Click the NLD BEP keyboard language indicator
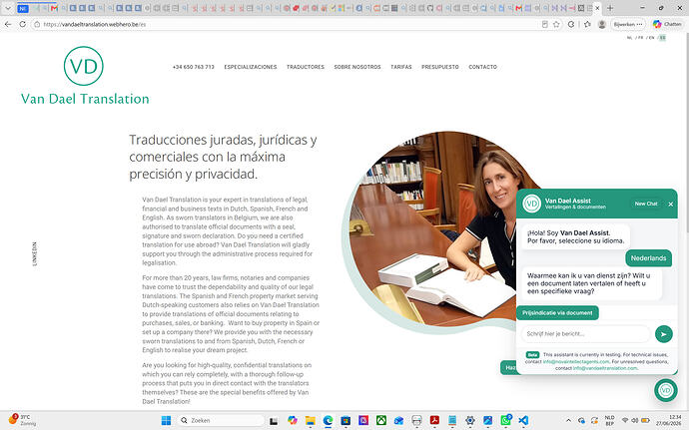 pyautogui.click(x=609, y=420)
